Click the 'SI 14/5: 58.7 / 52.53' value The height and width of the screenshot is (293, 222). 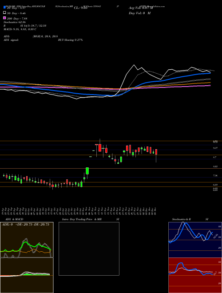(x=33, y=26)
